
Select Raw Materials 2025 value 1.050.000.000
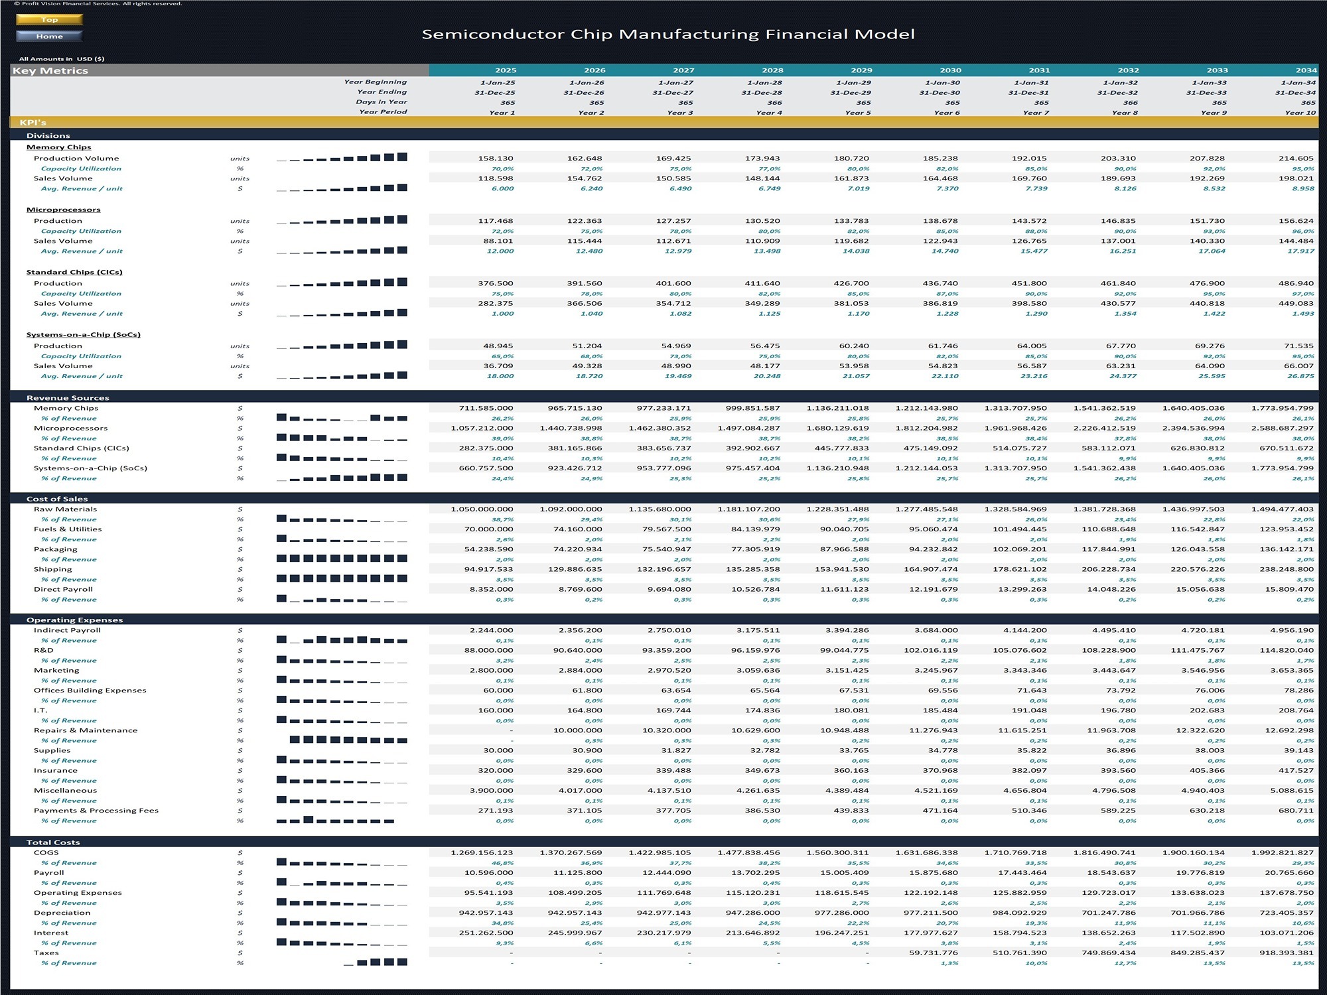pyautogui.click(x=482, y=509)
